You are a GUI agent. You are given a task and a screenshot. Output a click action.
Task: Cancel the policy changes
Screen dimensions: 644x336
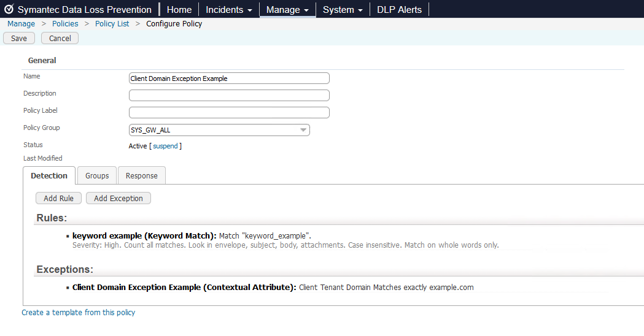[x=60, y=38]
